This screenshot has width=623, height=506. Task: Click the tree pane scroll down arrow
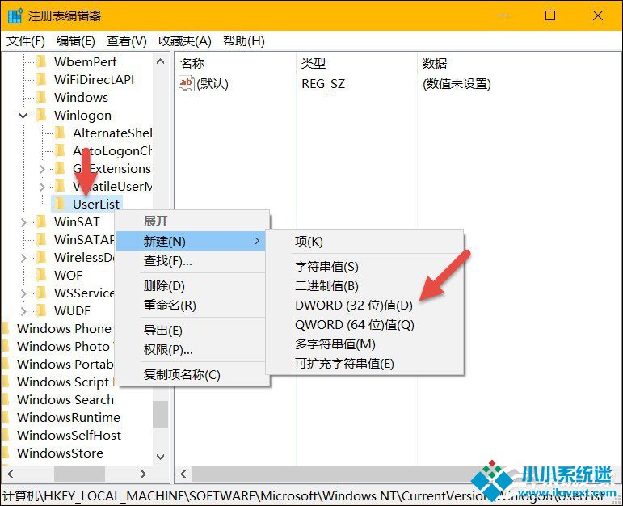[x=161, y=457]
